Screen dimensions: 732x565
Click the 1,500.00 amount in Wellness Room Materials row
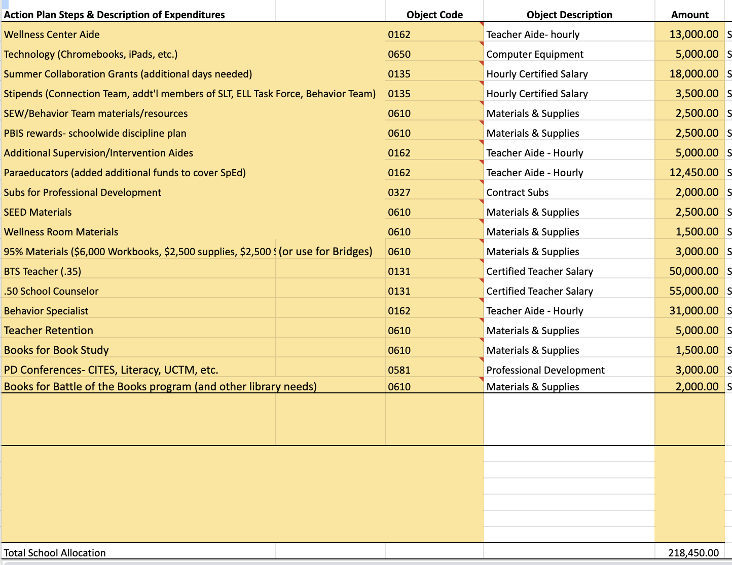697,231
